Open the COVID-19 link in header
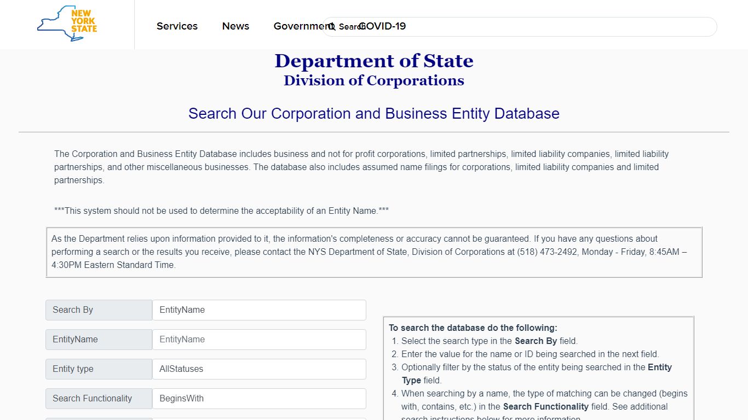Viewport: 748px width, 420px height. coord(382,26)
